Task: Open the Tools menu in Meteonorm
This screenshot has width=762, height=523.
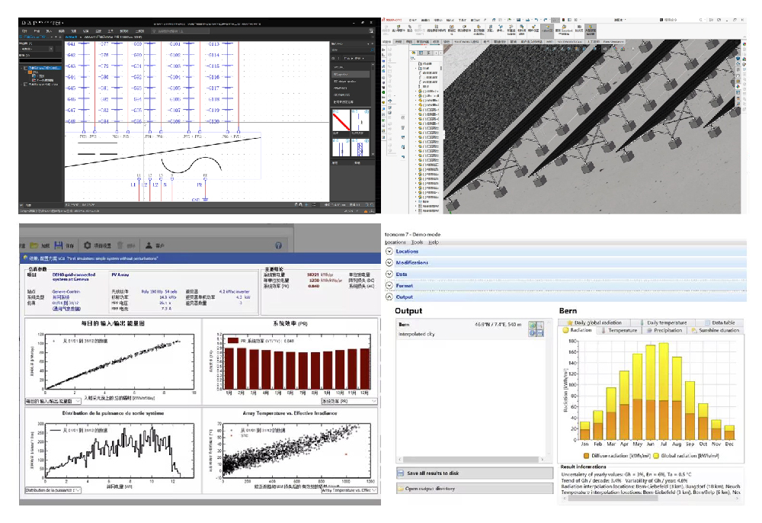Action: point(417,242)
